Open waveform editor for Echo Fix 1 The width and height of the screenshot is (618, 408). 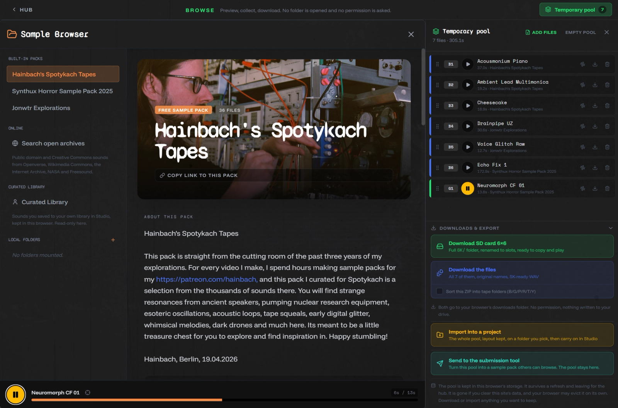click(x=582, y=168)
